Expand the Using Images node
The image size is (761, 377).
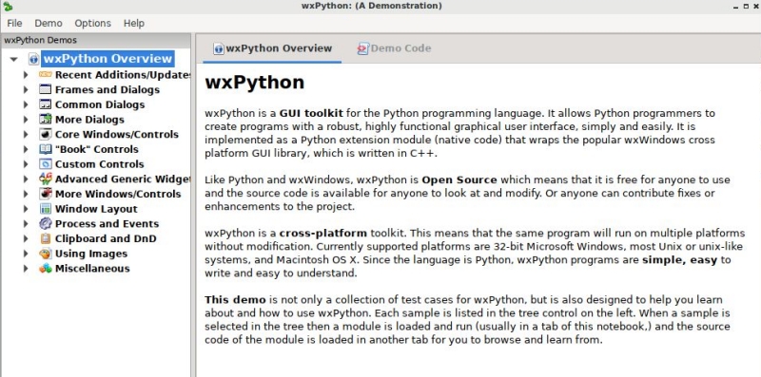click(26, 254)
